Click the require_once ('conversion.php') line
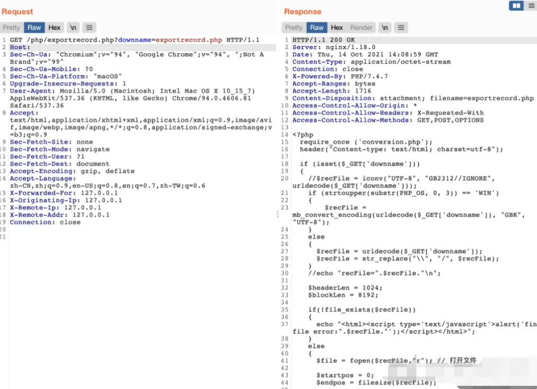This screenshot has width=537, height=389. click(366, 142)
